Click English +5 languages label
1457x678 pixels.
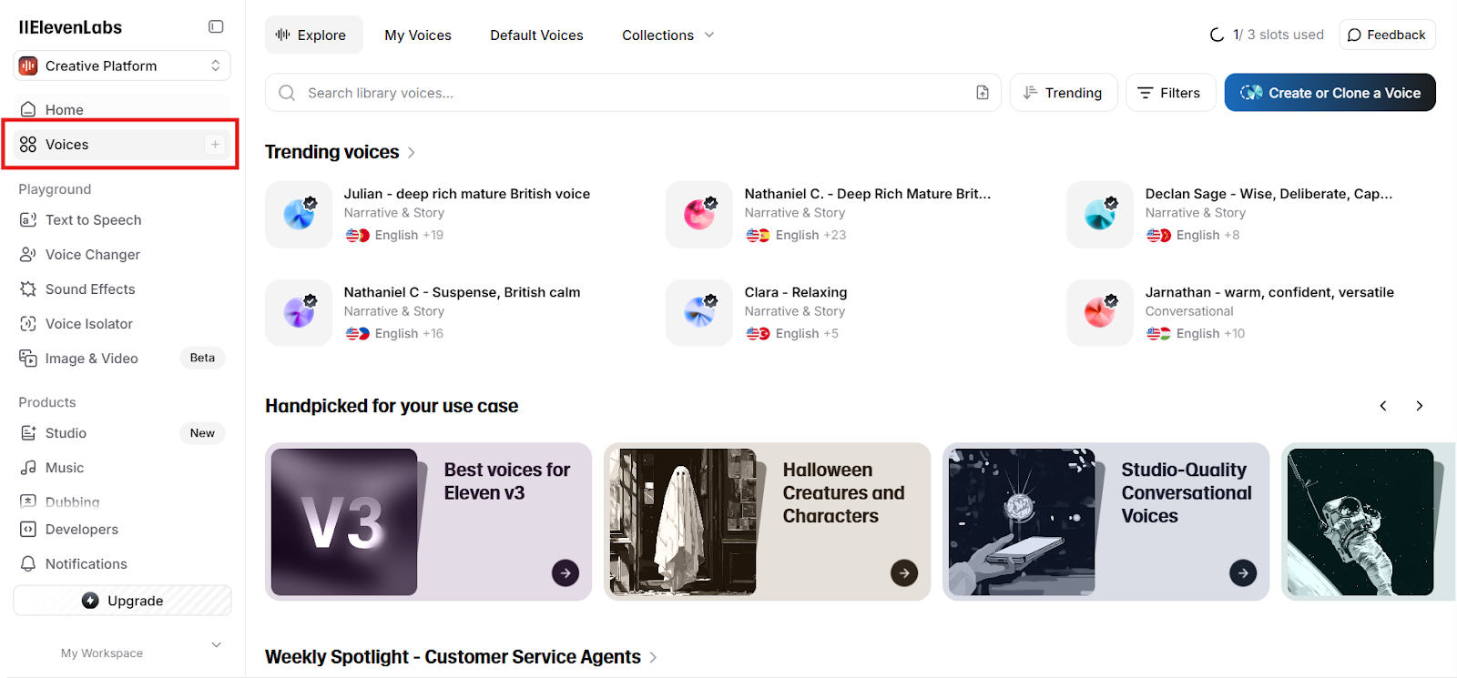(792, 333)
